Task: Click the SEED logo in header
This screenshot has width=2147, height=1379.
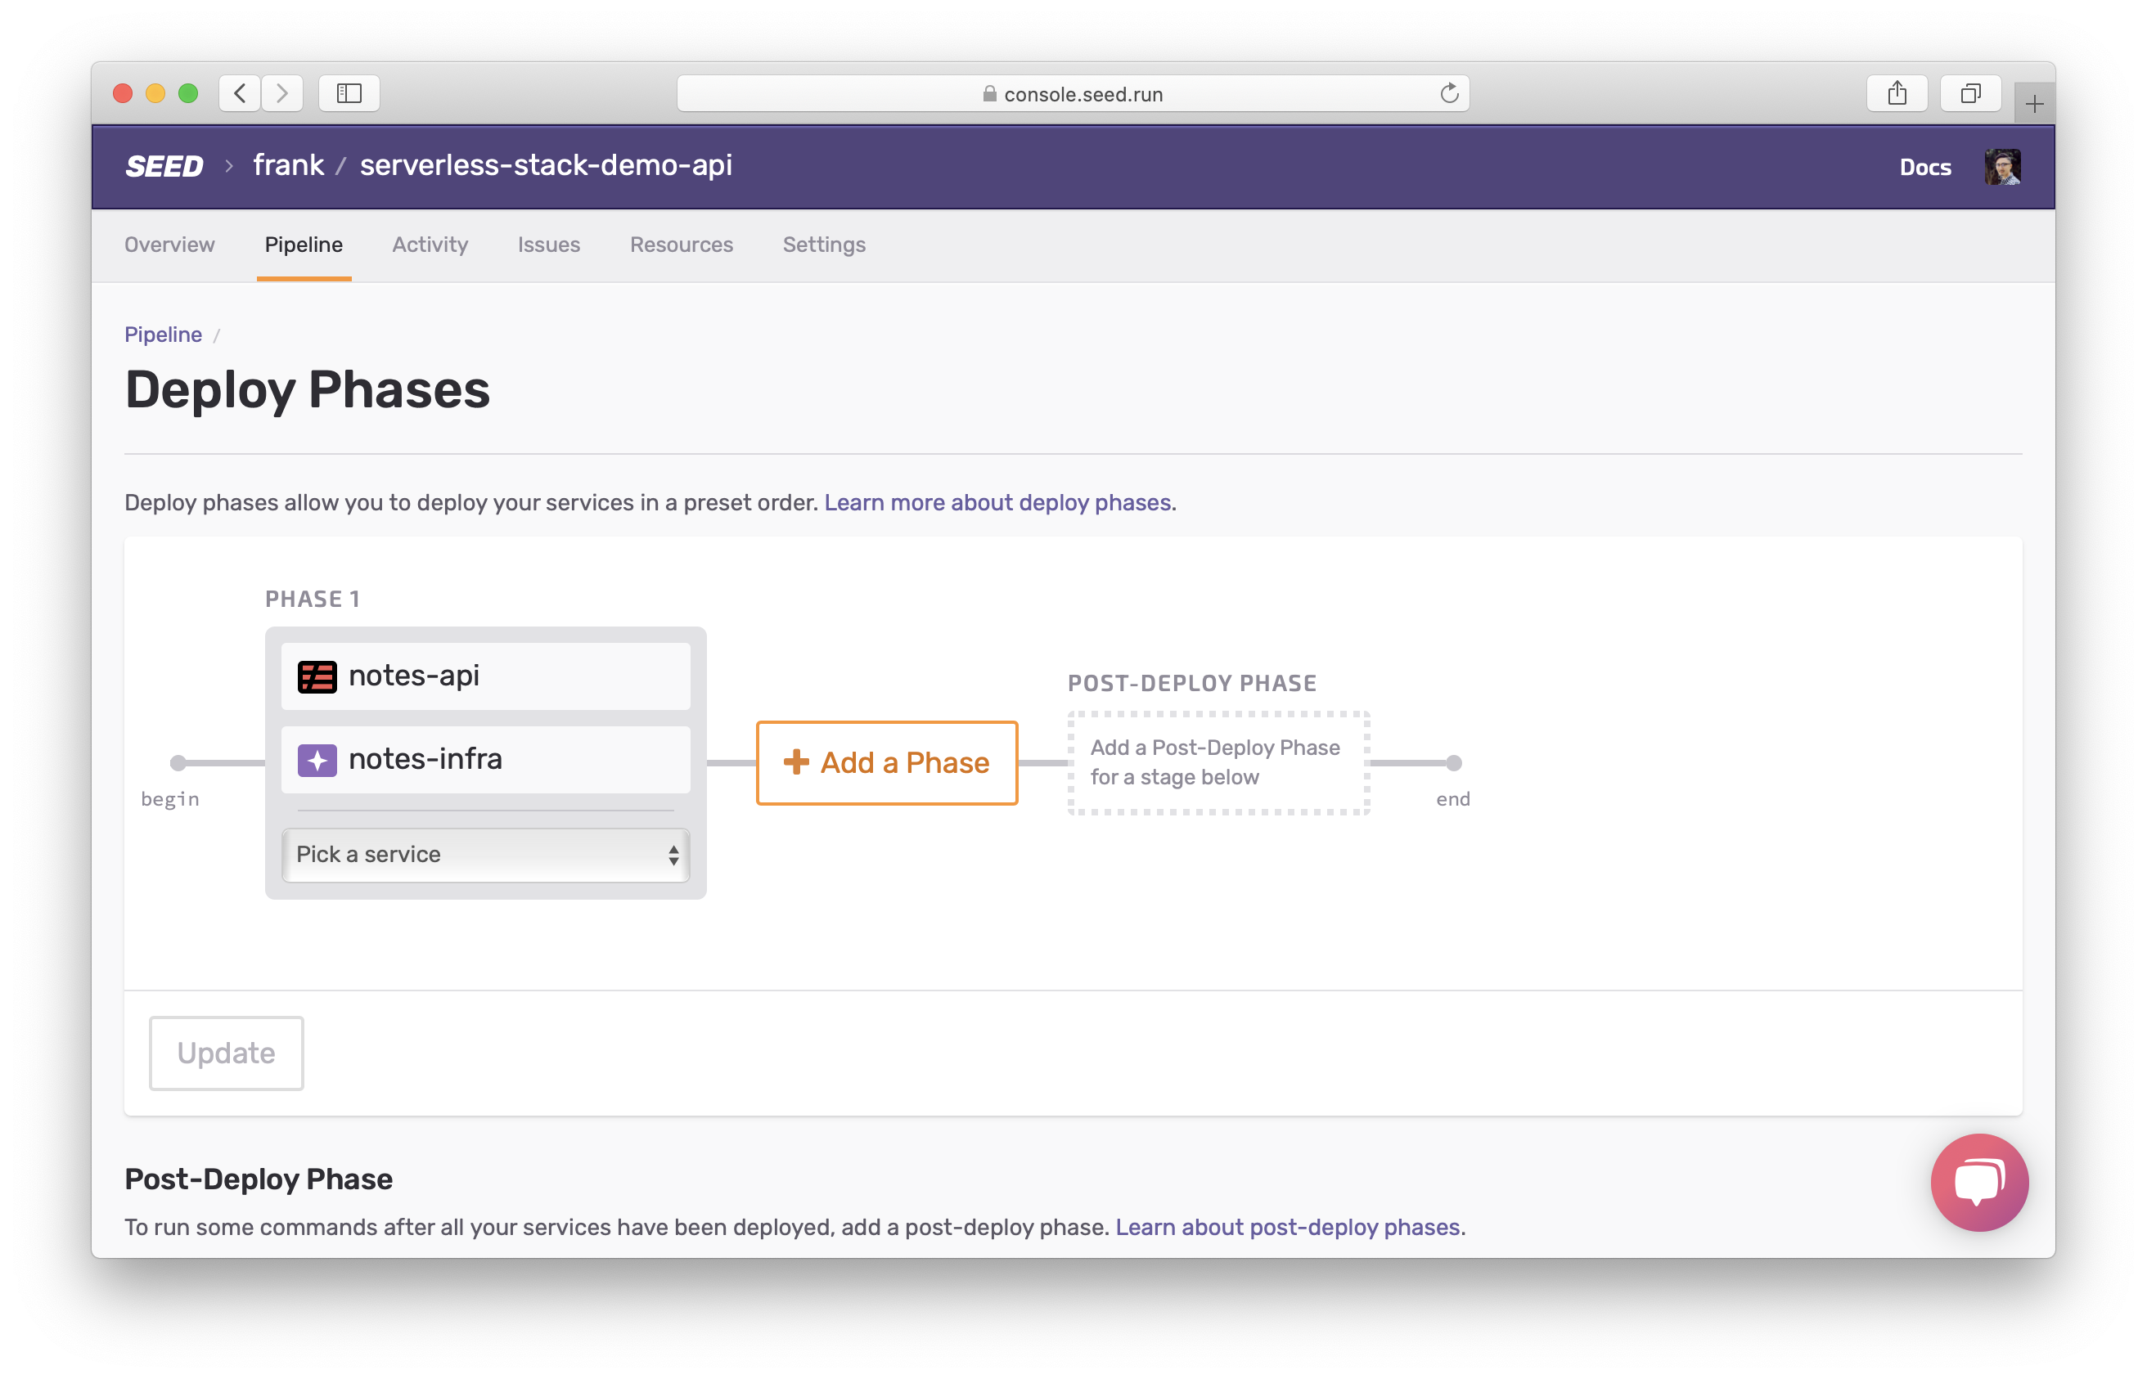Action: [x=164, y=167]
